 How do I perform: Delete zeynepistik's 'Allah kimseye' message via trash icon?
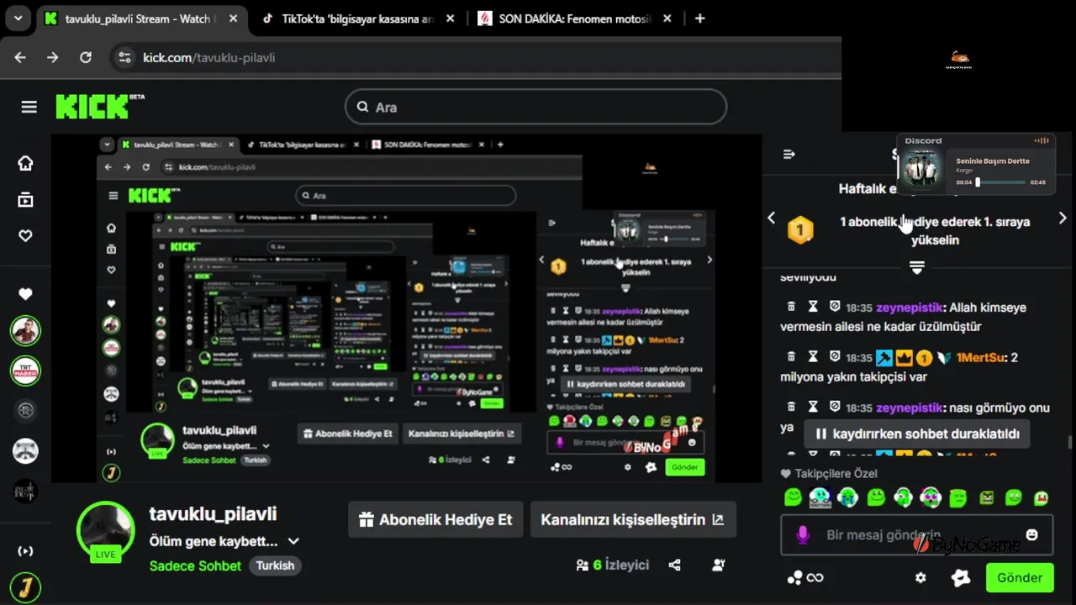tap(791, 308)
